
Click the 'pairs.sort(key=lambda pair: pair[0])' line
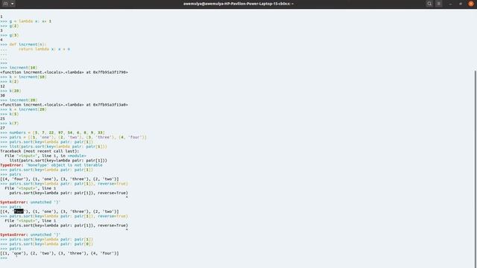(46, 244)
